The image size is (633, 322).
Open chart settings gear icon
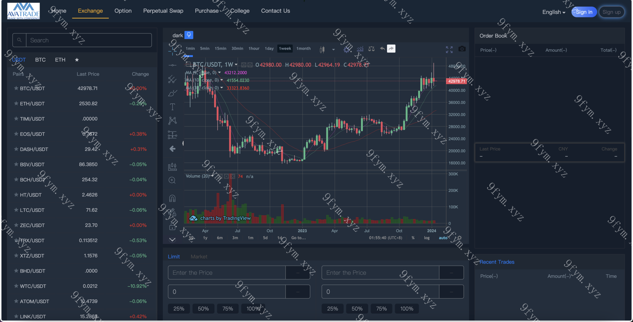pos(347,49)
